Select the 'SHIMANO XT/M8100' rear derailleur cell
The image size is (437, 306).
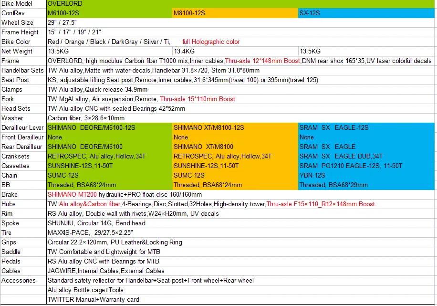pyautogui.click(x=235, y=147)
